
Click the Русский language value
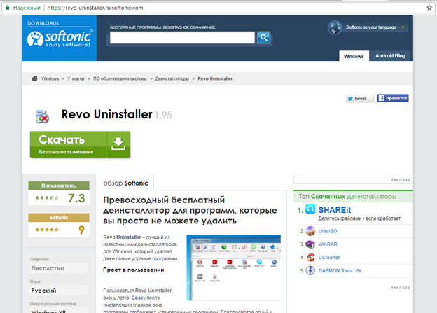coord(43,291)
